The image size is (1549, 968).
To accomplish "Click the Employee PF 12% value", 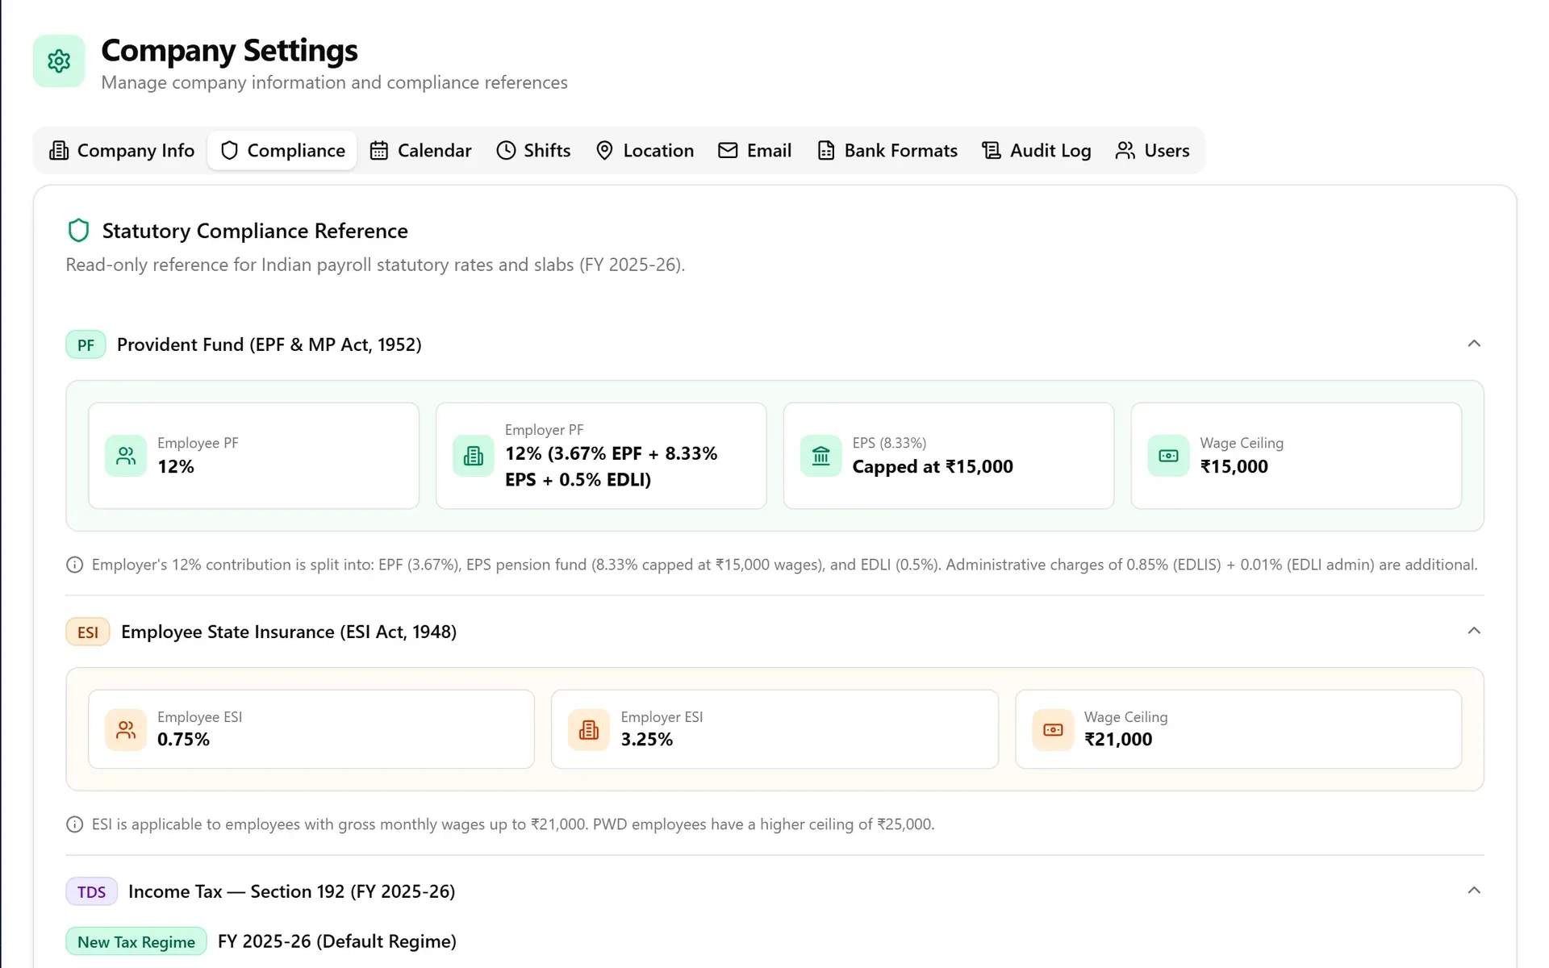I will [x=176, y=467].
